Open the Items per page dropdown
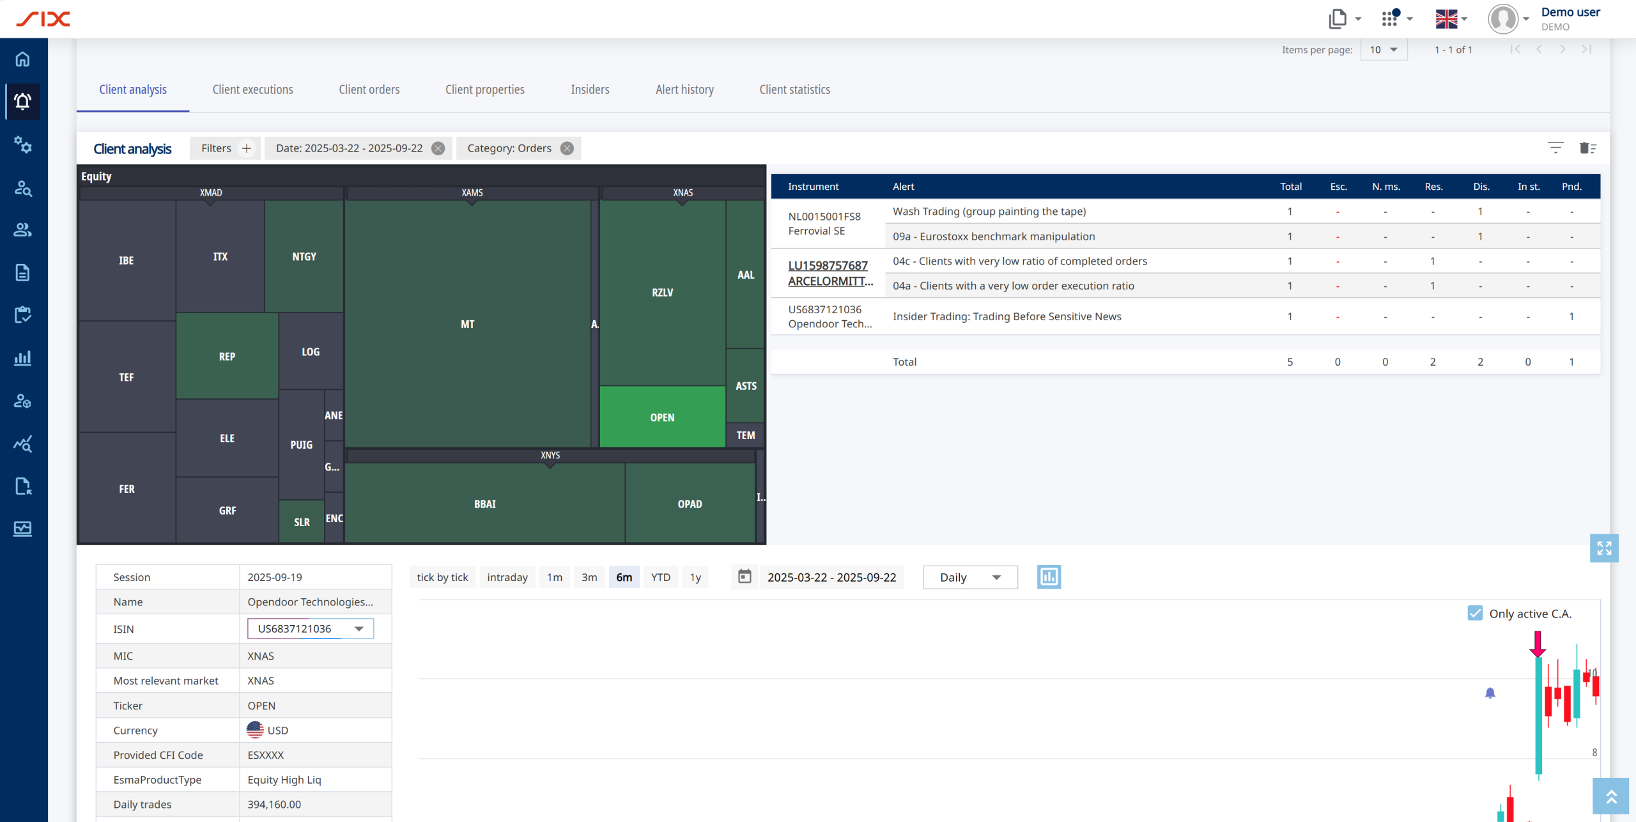Viewport: 1636px width, 822px height. pos(1384,50)
